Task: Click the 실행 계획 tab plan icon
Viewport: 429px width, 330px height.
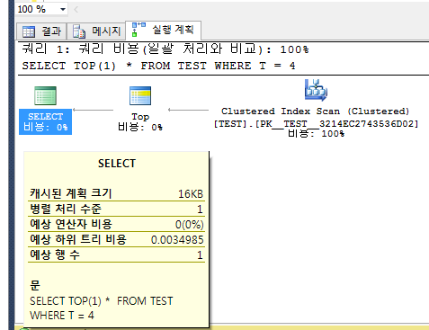Action: click(139, 30)
